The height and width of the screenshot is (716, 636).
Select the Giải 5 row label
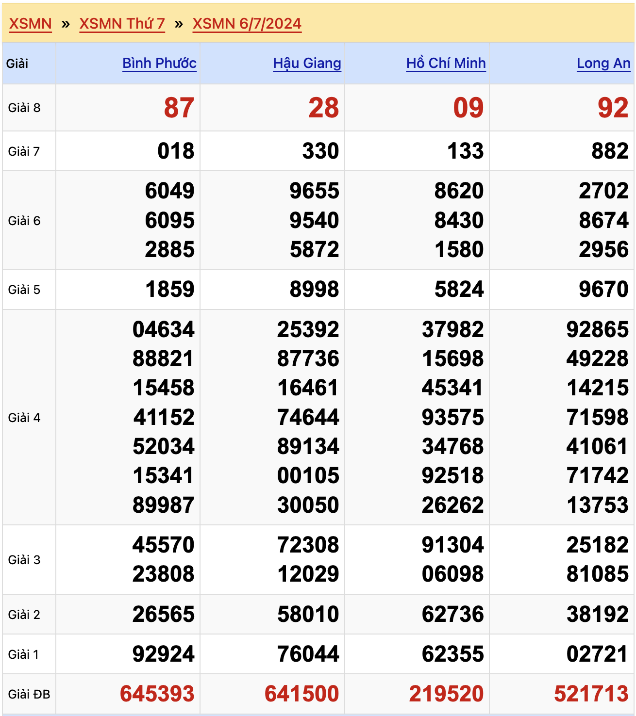[24, 290]
